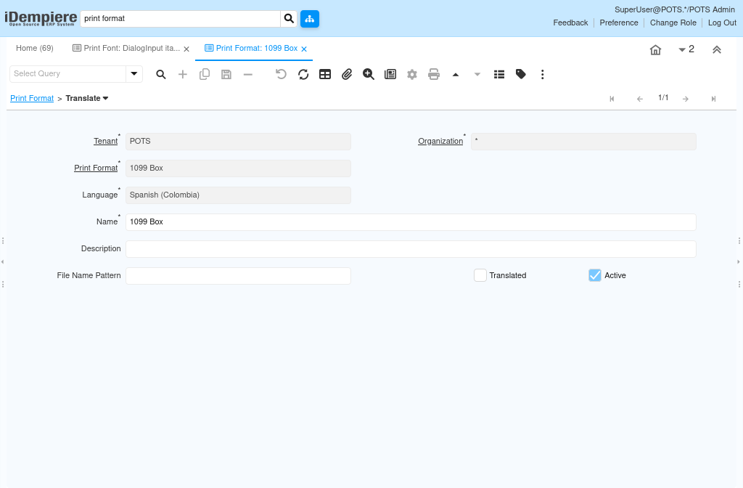Screen dimensions: 743x488
Task: Open attachments with paperclip icon
Action: pyautogui.click(x=347, y=75)
